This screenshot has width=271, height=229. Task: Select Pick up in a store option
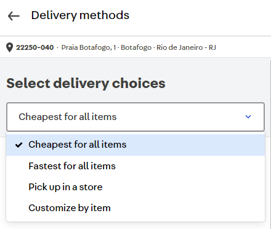(135, 187)
